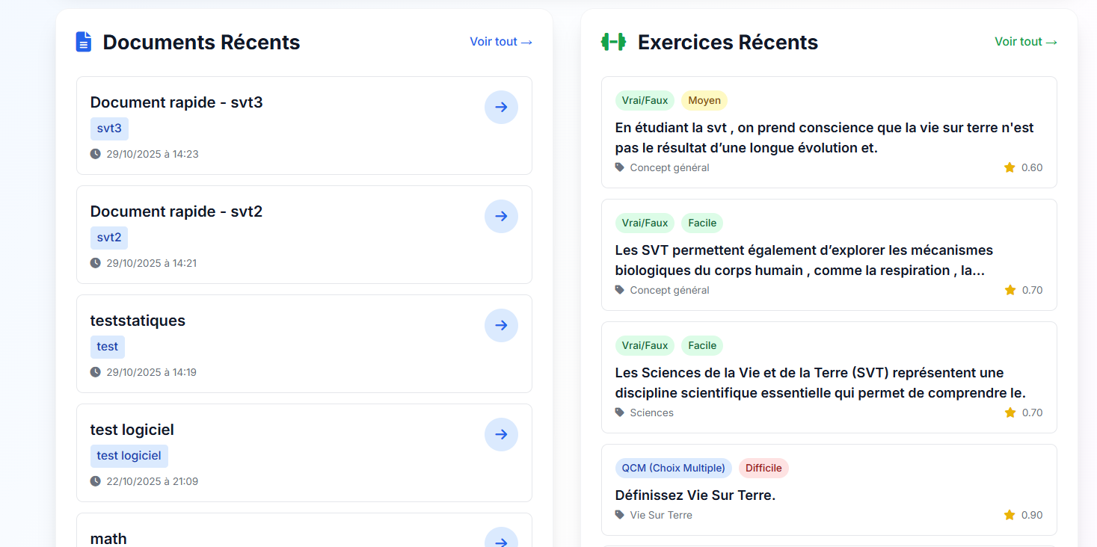1097x547 pixels.
Task: Open the Document rapide - svt2 title
Action: click(x=176, y=211)
